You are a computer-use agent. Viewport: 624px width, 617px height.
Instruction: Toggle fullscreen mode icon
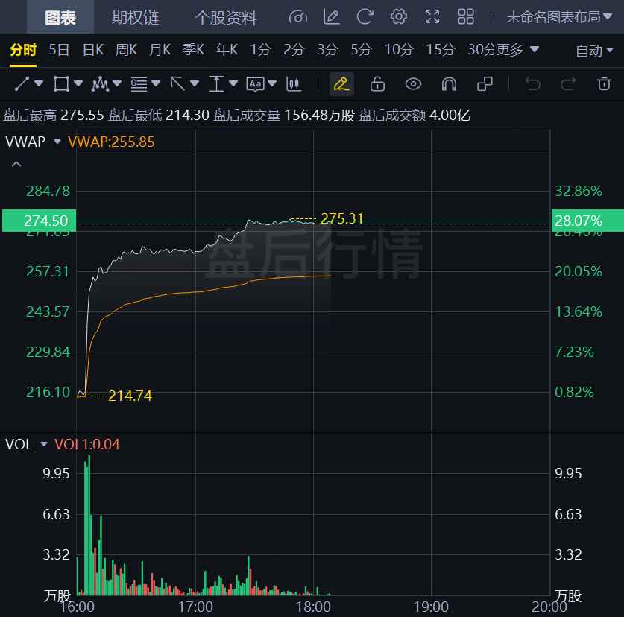pos(432,16)
